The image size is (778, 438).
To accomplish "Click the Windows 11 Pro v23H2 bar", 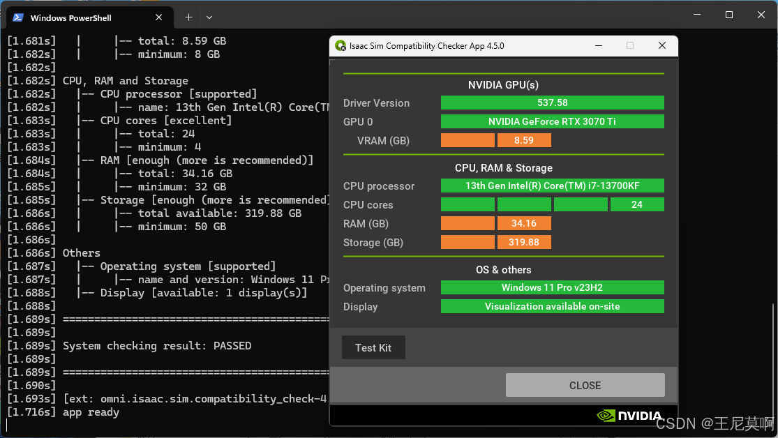I will [x=552, y=287].
